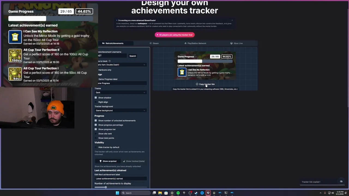Open the Windows Start menu

point(117,193)
